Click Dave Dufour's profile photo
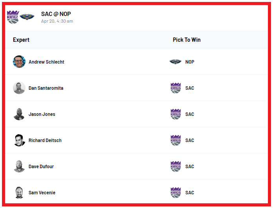The image size is (273, 208). pos(19,167)
